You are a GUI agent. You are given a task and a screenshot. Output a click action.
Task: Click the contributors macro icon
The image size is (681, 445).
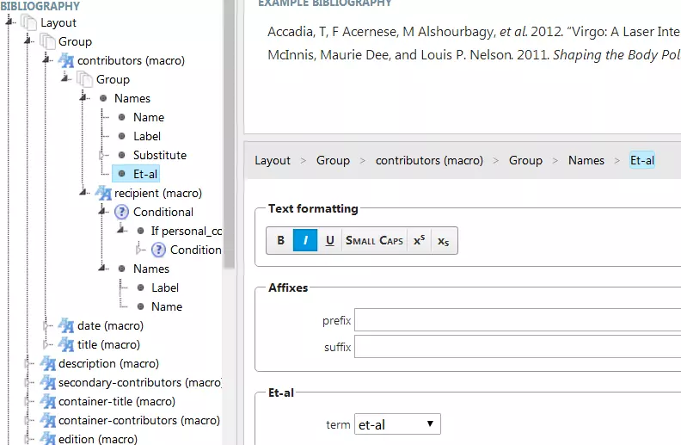pos(66,61)
